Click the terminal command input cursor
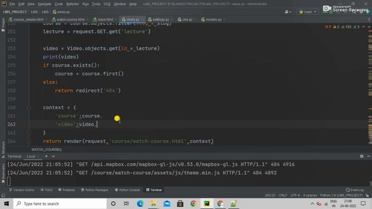372x209 pixels. point(9,181)
